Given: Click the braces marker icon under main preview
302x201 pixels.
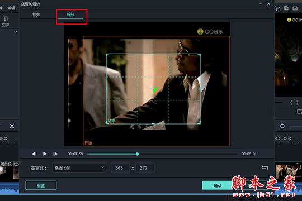Looking at the screenshot, I should click(294, 102).
